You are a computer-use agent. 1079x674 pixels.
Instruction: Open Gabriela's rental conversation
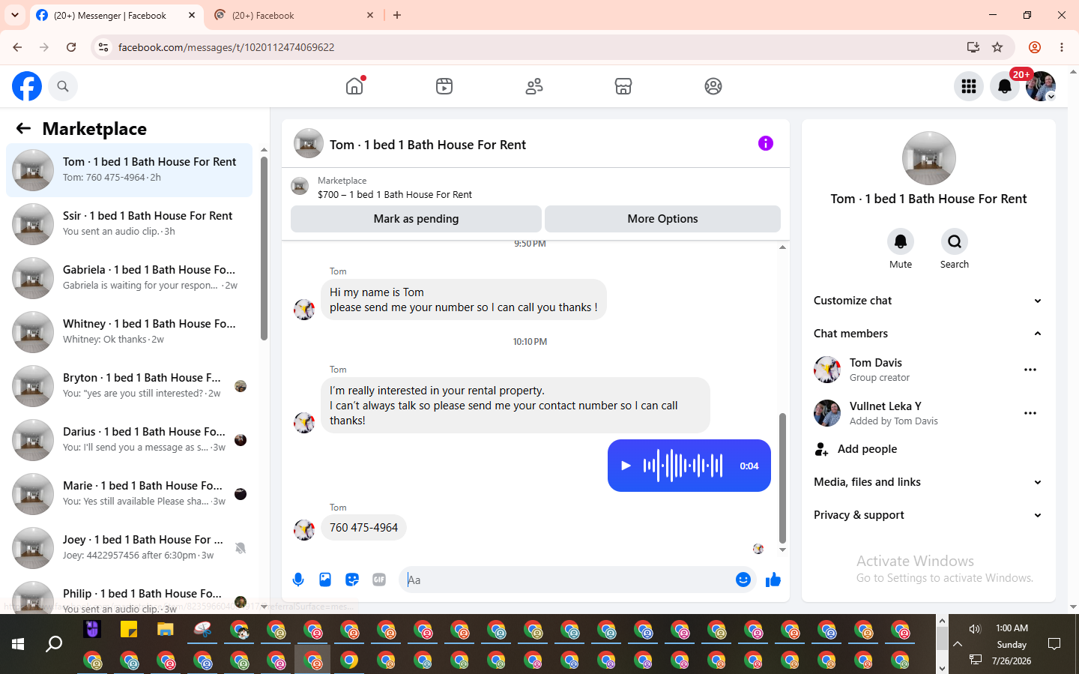pyautogui.click(x=129, y=278)
